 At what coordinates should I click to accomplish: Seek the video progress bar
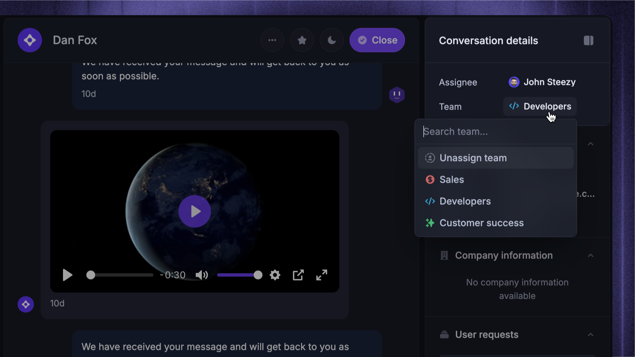pos(120,275)
